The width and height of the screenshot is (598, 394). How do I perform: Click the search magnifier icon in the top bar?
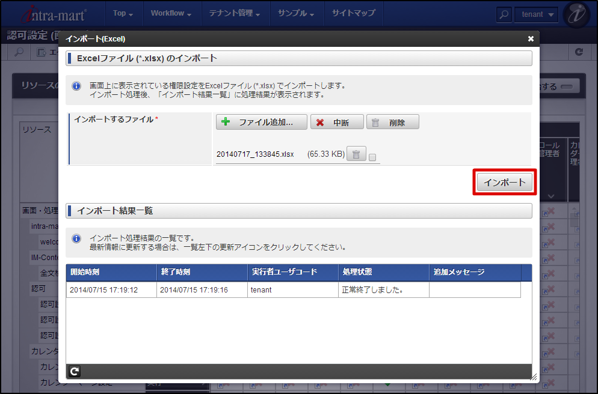[504, 14]
